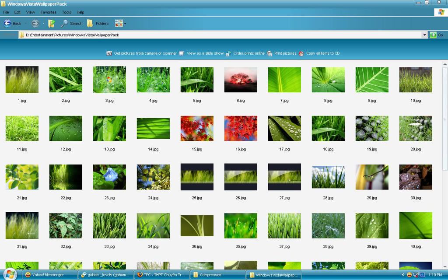Click the Windows flag logo at top right
The width and height of the screenshot is (448, 280).
point(441,12)
